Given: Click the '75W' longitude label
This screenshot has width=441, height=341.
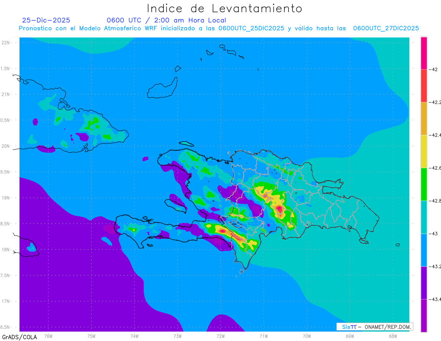Looking at the screenshot, I should [92, 336].
